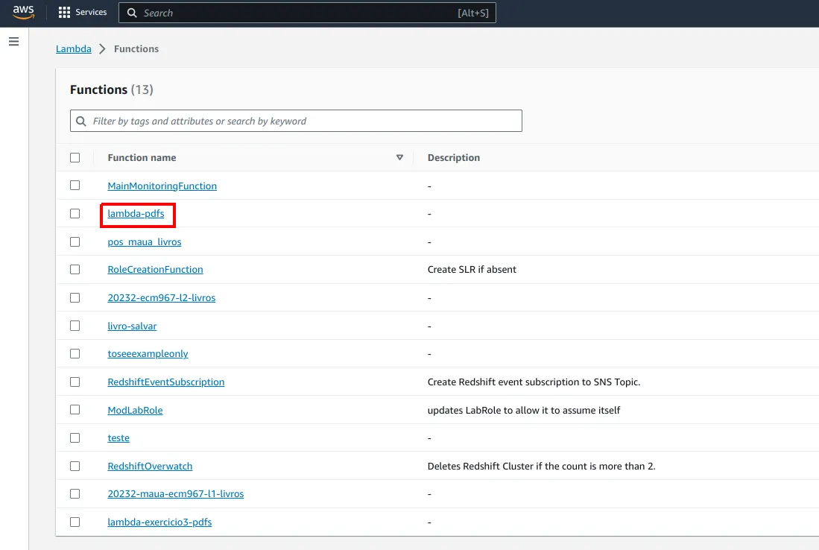Open the lambda-pdfs function

click(136, 214)
